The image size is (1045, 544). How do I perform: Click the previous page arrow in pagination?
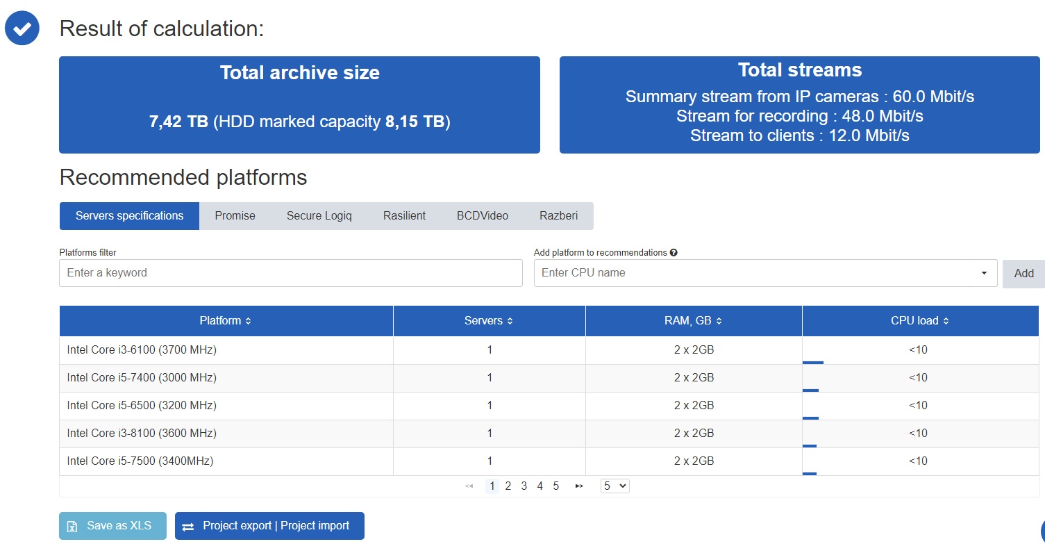tap(469, 486)
